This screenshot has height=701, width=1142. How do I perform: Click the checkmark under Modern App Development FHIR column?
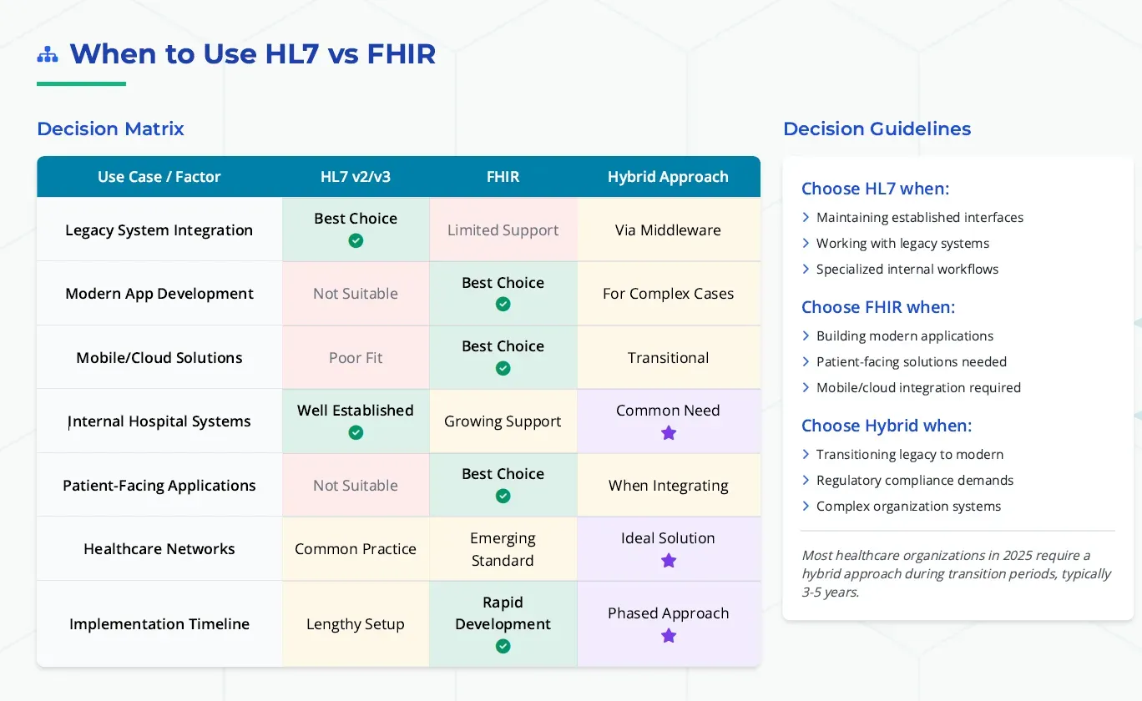point(503,305)
